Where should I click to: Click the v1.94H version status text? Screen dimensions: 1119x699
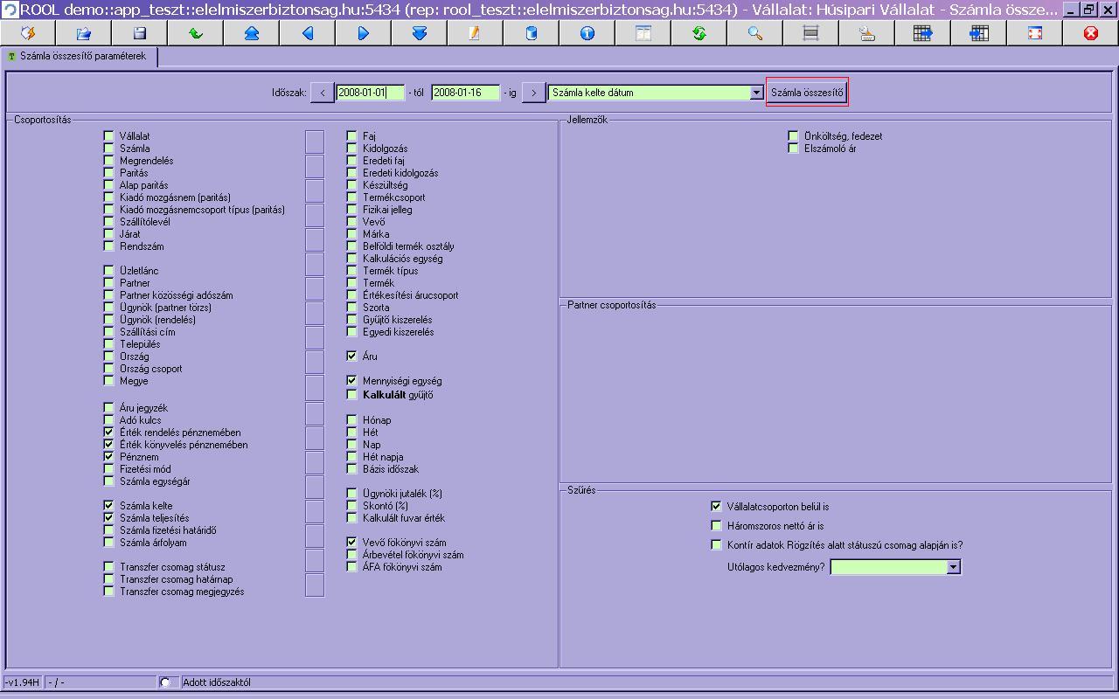(x=22, y=682)
